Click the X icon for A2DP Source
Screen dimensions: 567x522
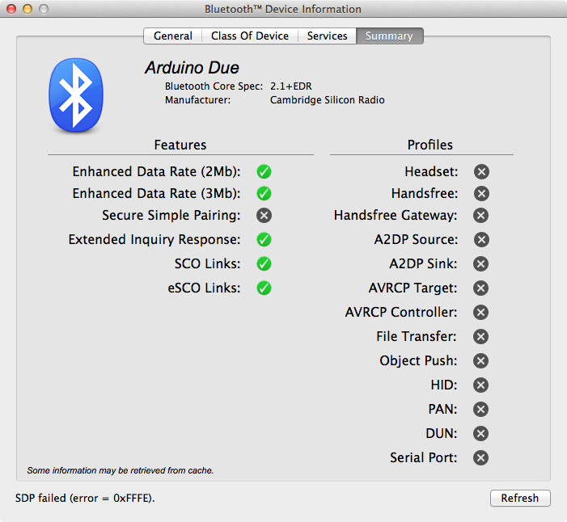481,239
